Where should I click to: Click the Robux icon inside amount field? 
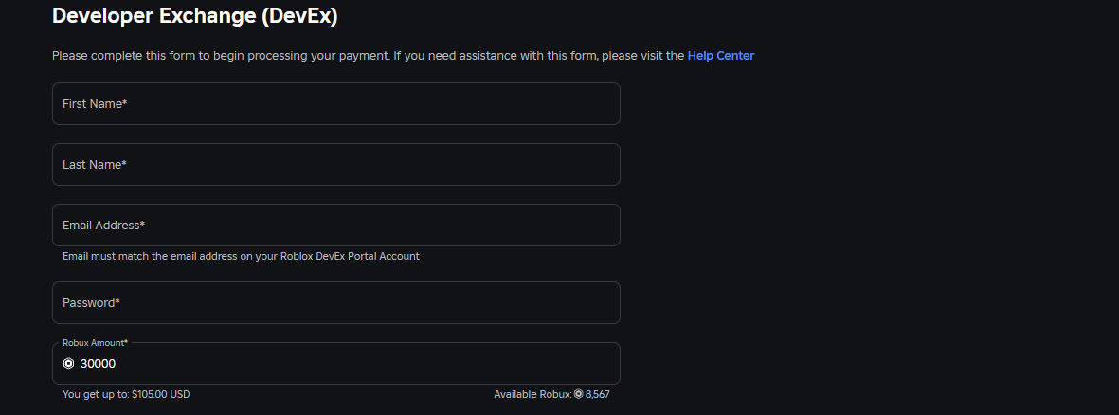pyautogui.click(x=68, y=364)
